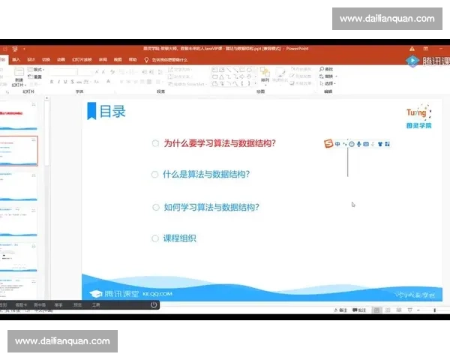Open the 帮助 ribbon tab
450x360 pixels.
pyautogui.click(x=133, y=60)
